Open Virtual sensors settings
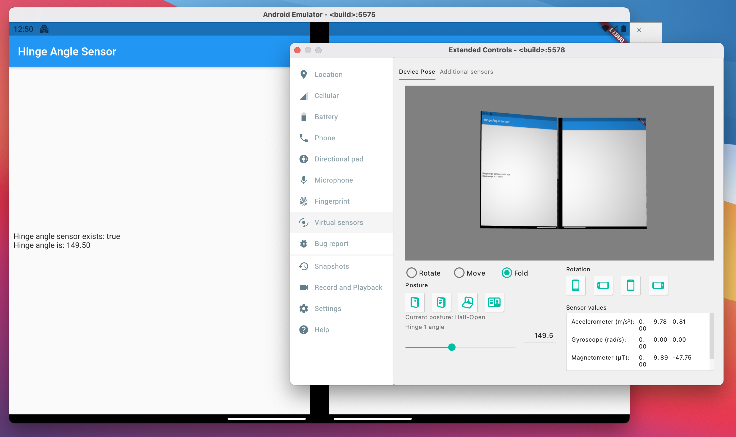 339,222
